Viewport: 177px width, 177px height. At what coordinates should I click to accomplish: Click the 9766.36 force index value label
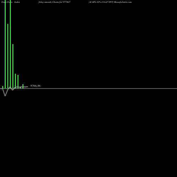point(35,86)
